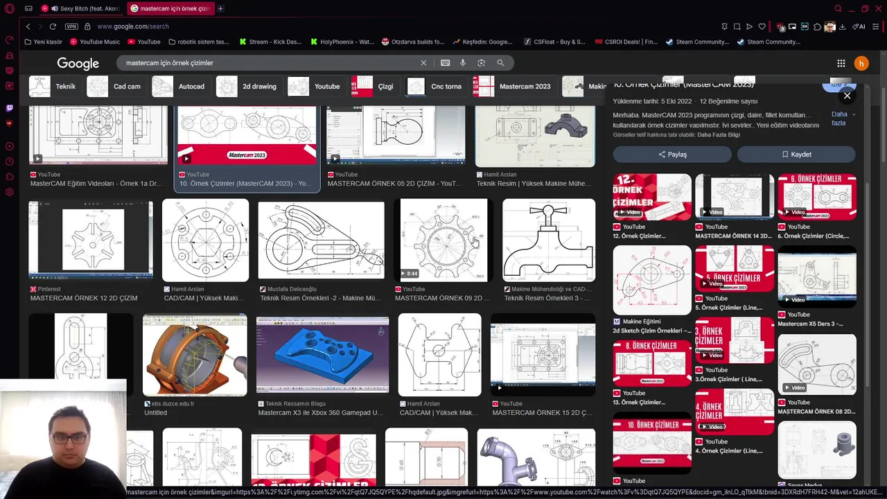Image resolution: width=887 pixels, height=499 pixels.
Task: Clear the search query with X
Action: click(x=423, y=62)
